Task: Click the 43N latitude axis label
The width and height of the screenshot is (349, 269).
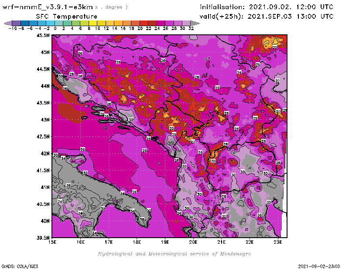Action: pyautogui.click(x=45, y=120)
